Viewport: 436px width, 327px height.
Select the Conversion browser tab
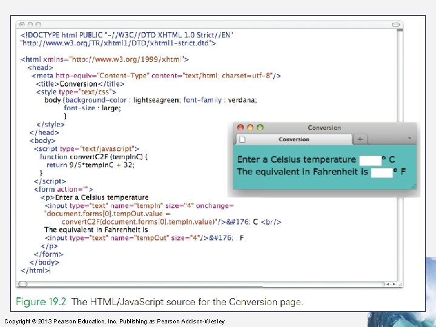(x=294, y=139)
